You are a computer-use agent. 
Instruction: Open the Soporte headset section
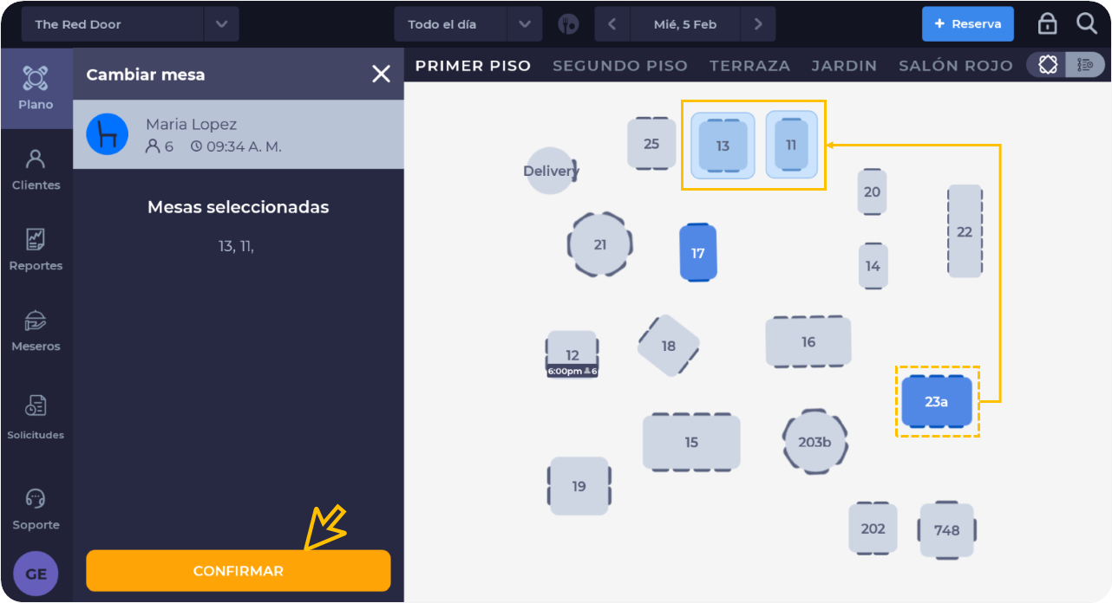point(36,509)
